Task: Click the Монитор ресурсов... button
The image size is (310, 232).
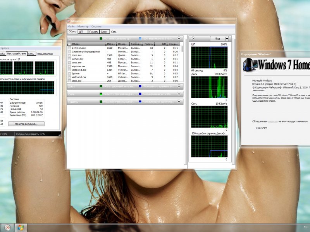Action: 26,124
